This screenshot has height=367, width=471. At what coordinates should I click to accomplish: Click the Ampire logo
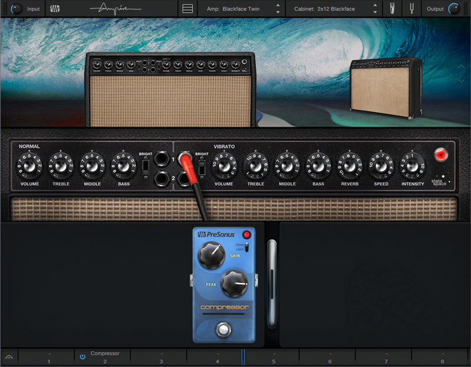click(x=115, y=9)
